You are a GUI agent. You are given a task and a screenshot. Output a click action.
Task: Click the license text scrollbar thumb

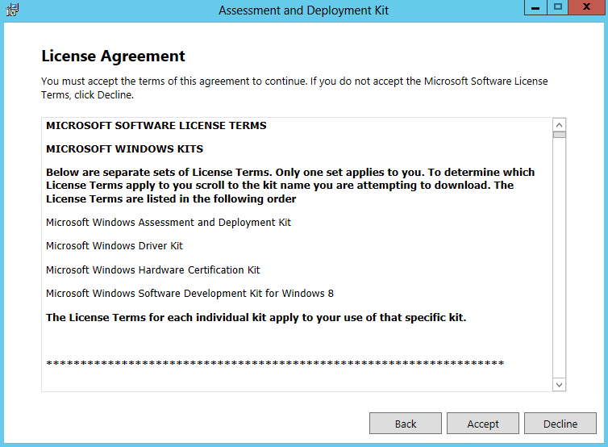click(559, 135)
